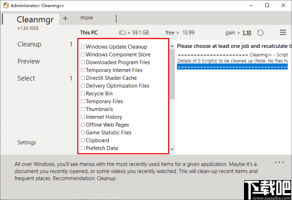
Task: Maximize the Cleanmgr+ window
Action: click(x=267, y=5)
